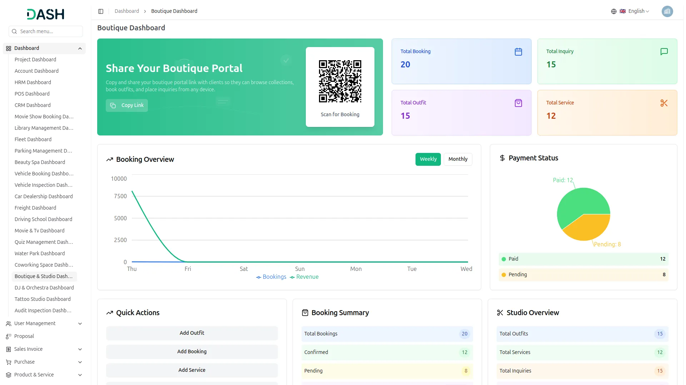The width and height of the screenshot is (686, 385).
Task: Click the booking QR code
Action: (340, 81)
